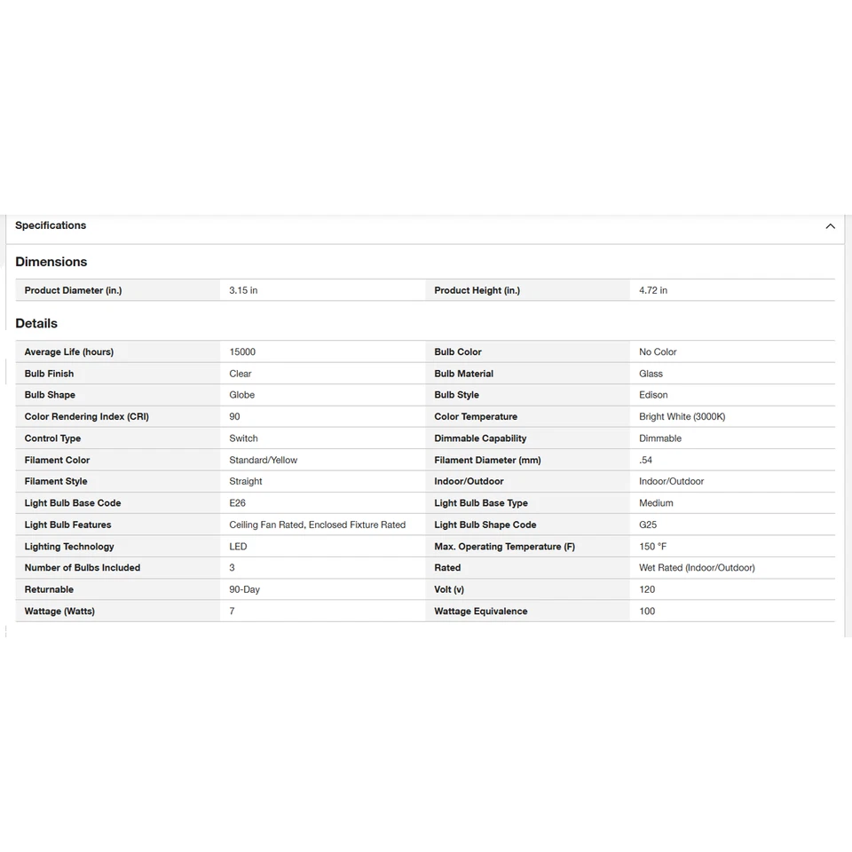
Task: Click the Color Rendering Index (CRI) label
Action: (x=87, y=416)
